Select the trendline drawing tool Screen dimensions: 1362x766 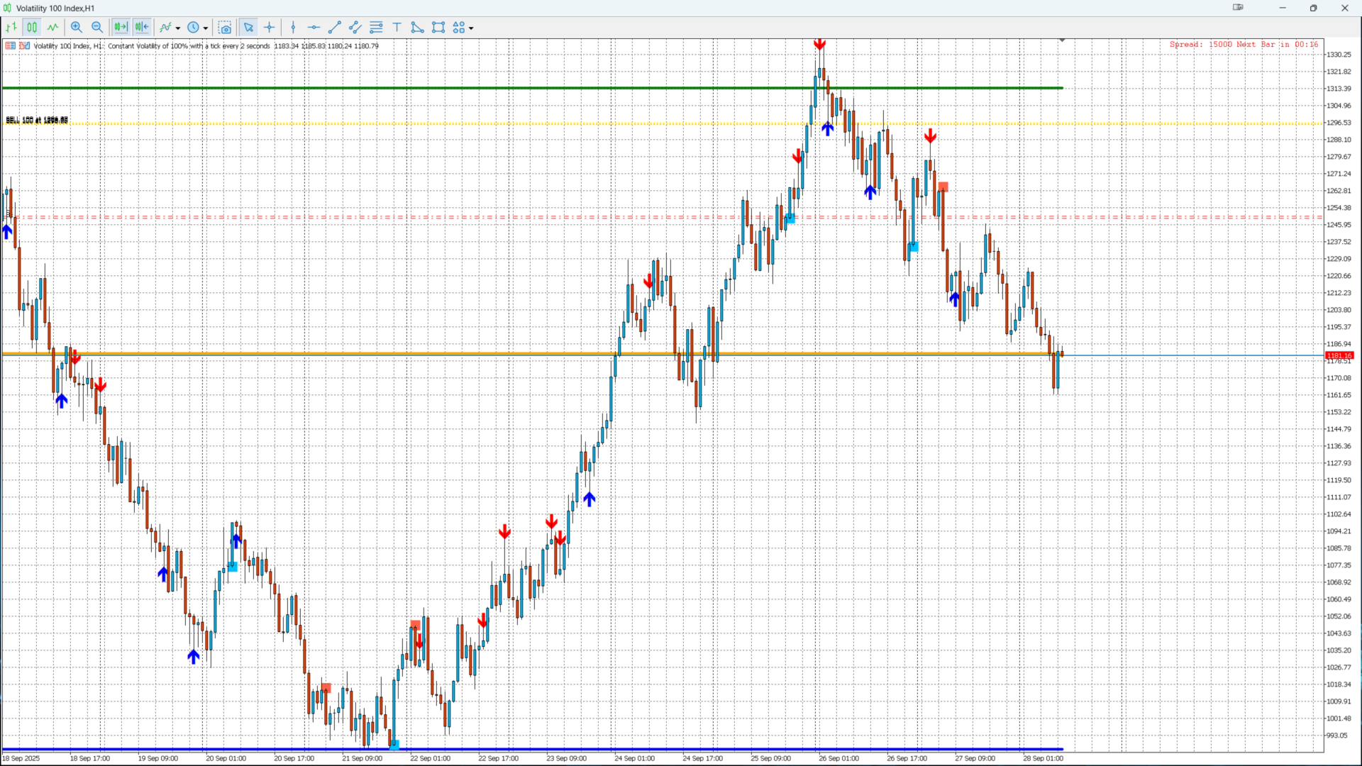pos(335,28)
